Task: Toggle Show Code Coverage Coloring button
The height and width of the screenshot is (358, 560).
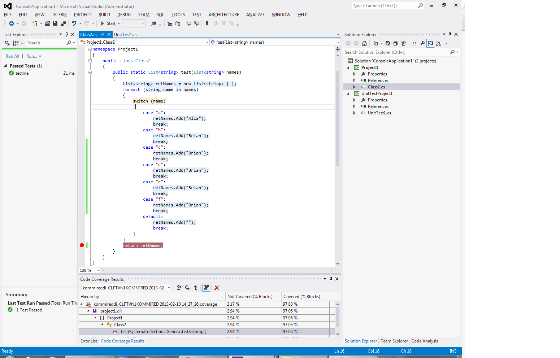Action: pos(206,288)
